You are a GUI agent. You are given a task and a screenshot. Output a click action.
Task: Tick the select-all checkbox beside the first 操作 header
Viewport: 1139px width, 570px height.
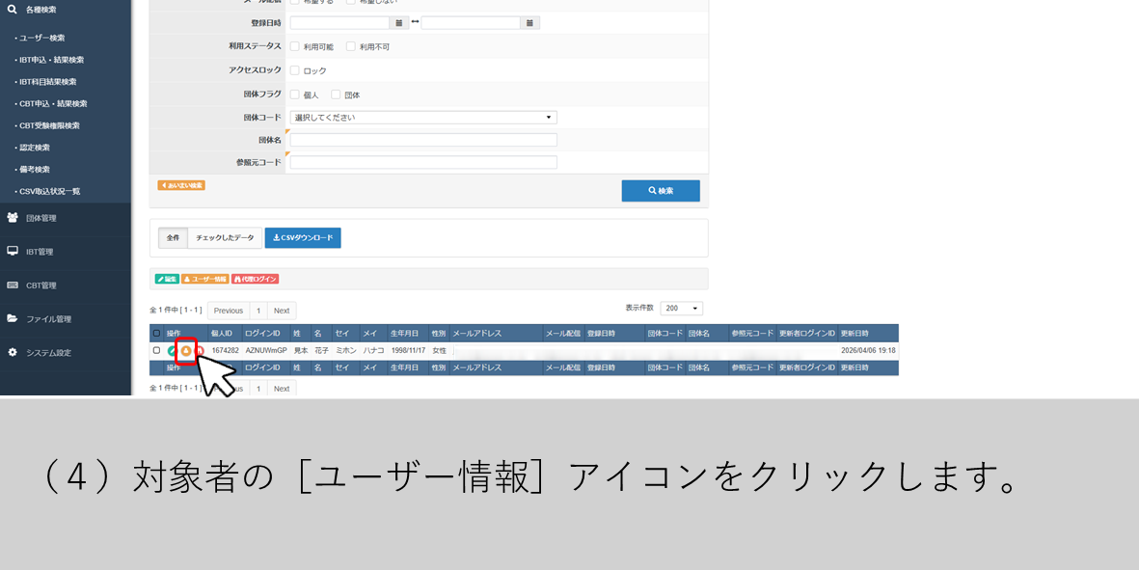click(156, 334)
